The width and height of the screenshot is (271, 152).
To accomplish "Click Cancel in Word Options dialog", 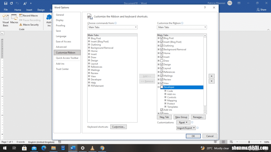I will [210, 136].
